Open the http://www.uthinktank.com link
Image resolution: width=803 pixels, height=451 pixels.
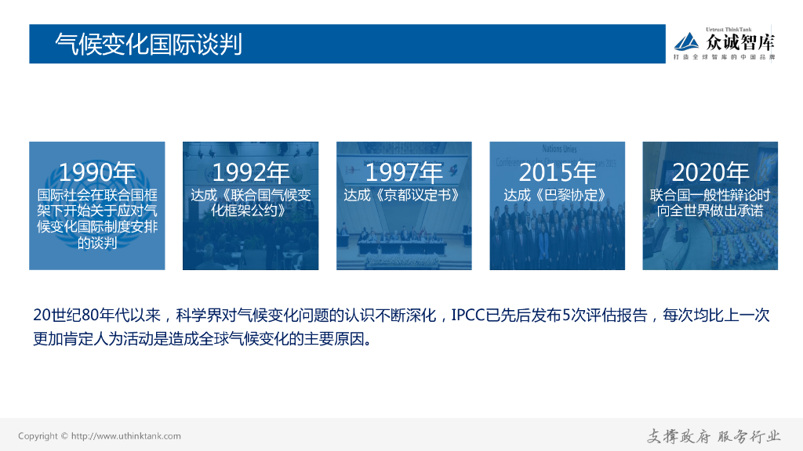pos(125,436)
